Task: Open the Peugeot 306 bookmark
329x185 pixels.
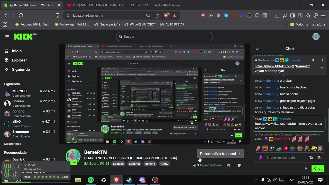Action: (32, 24)
